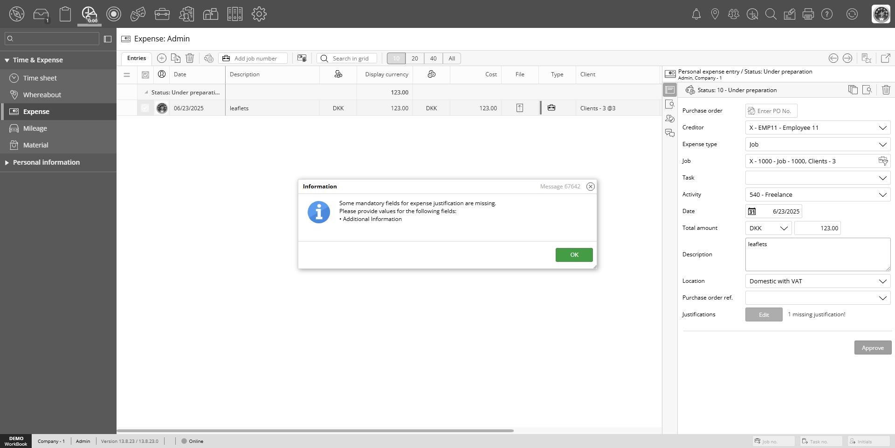Click the horizontal scrollbar below the grid
Image resolution: width=895 pixels, height=448 pixels.
315,431
